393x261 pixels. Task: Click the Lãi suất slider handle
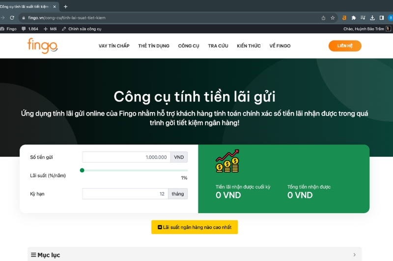82,170
